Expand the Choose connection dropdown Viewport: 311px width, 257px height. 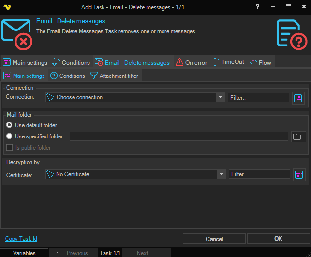220,97
